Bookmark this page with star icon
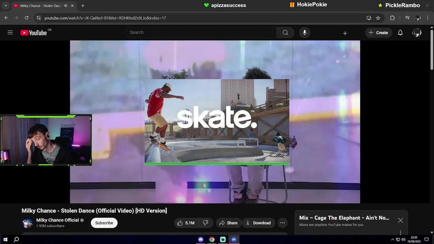 click(378, 18)
